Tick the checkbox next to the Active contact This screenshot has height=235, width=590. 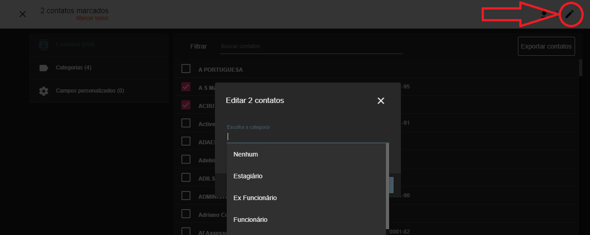(186, 123)
